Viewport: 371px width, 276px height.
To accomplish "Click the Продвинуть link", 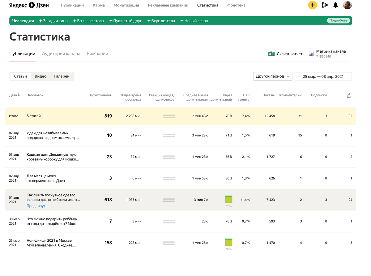I will point(37,206).
